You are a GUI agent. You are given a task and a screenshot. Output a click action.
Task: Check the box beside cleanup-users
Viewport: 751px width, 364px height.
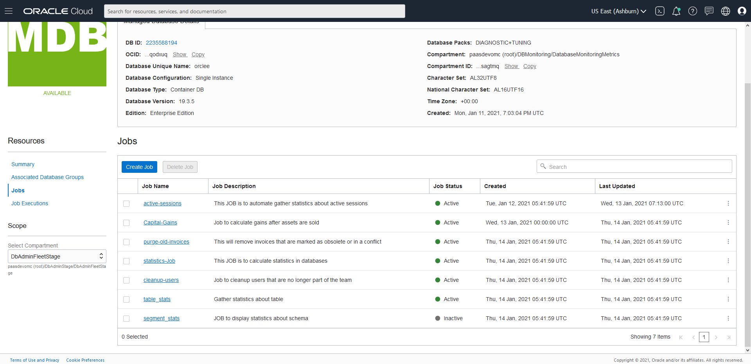126,280
